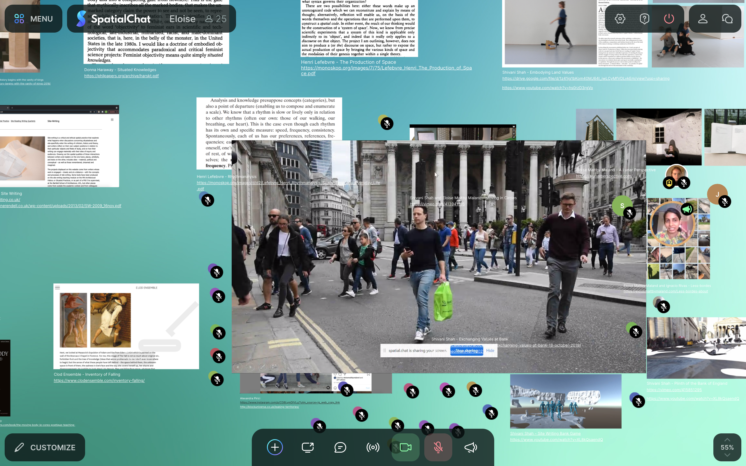Toggle the green camera button
Screen dimensions: 746x466
(405, 447)
